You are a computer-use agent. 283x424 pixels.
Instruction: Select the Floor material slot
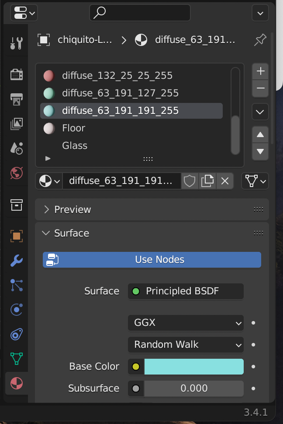tap(131, 128)
